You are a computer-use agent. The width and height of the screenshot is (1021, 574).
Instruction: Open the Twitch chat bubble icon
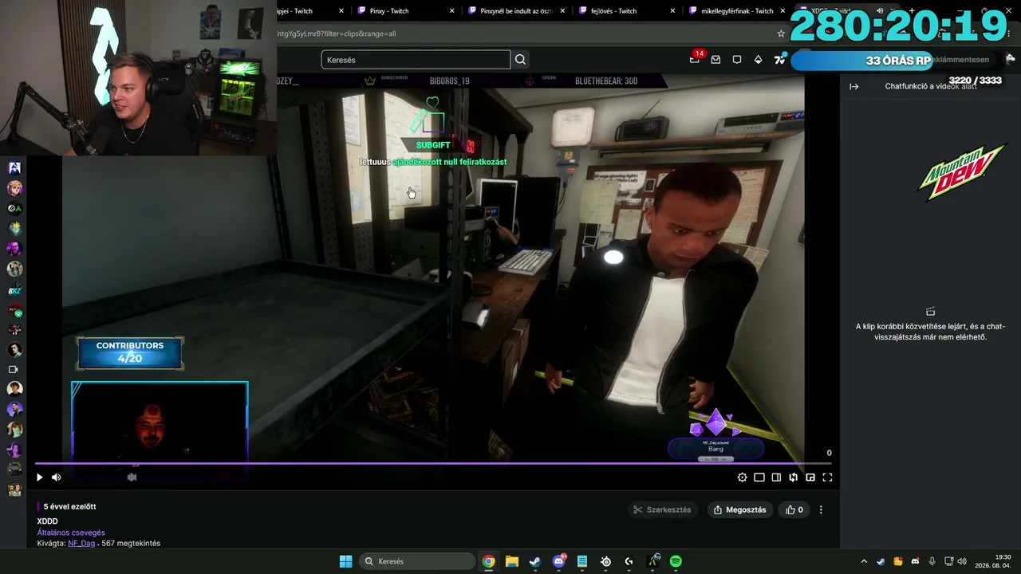737,60
